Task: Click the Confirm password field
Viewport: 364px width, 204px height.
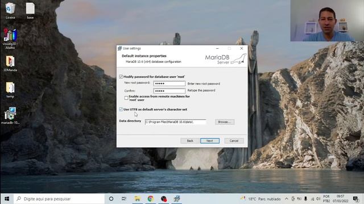Action: coord(169,91)
